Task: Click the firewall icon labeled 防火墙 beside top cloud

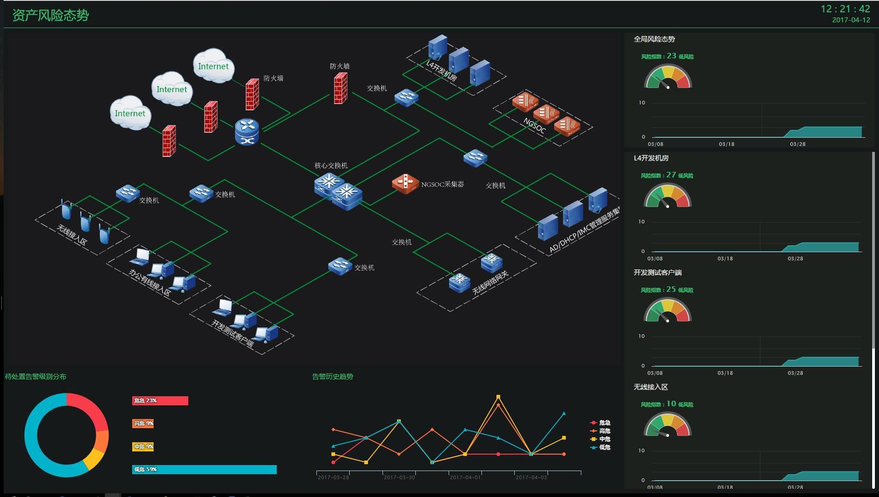Action: [x=252, y=94]
